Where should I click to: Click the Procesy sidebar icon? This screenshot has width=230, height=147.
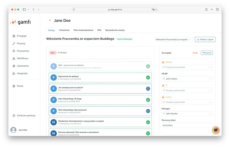[x=14, y=43]
